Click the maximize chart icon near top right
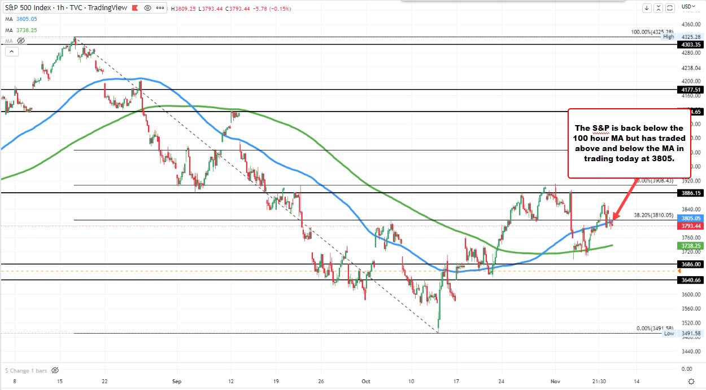 click(x=659, y=8)
